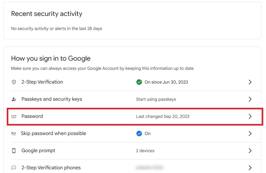Open the Passkeys and security keys chevron
266x173 pixels.
pos(250,99)
